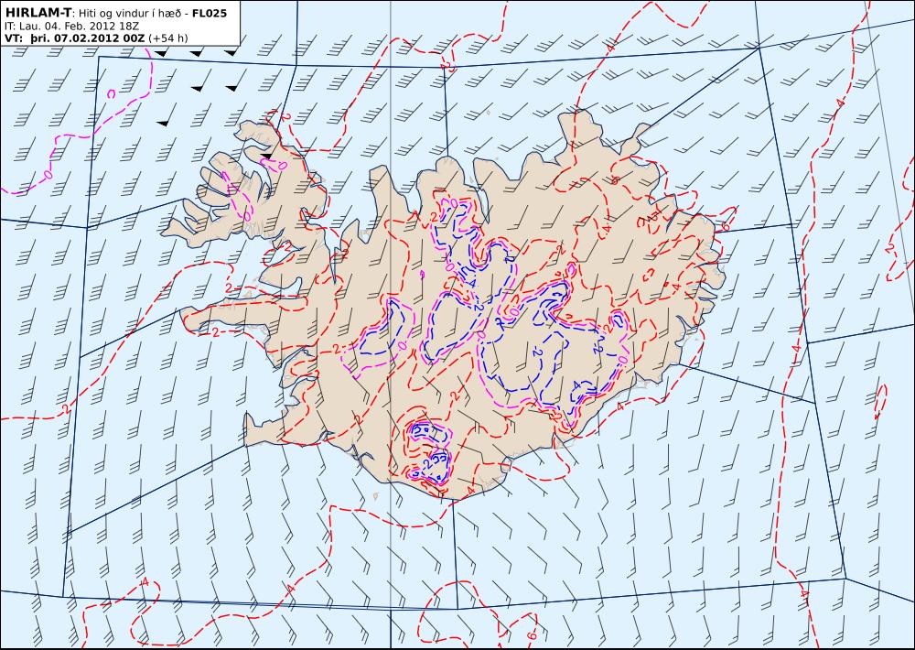Click the HIRLAM-T title text
The height and width of the screenshot is (650, 915).
pyautogui.click(x=38, y=13)
